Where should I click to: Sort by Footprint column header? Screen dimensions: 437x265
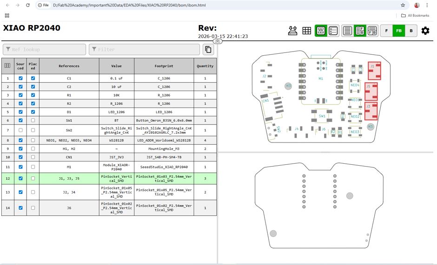pyautogui.click(x=164, y=66)
